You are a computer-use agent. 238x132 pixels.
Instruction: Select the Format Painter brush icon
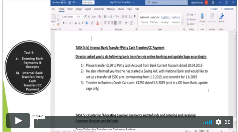point(58,25)
